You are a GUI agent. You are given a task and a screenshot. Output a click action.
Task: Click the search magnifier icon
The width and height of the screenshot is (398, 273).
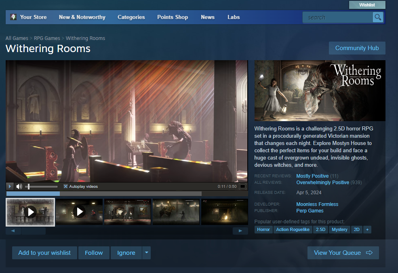tap(378, 17)
